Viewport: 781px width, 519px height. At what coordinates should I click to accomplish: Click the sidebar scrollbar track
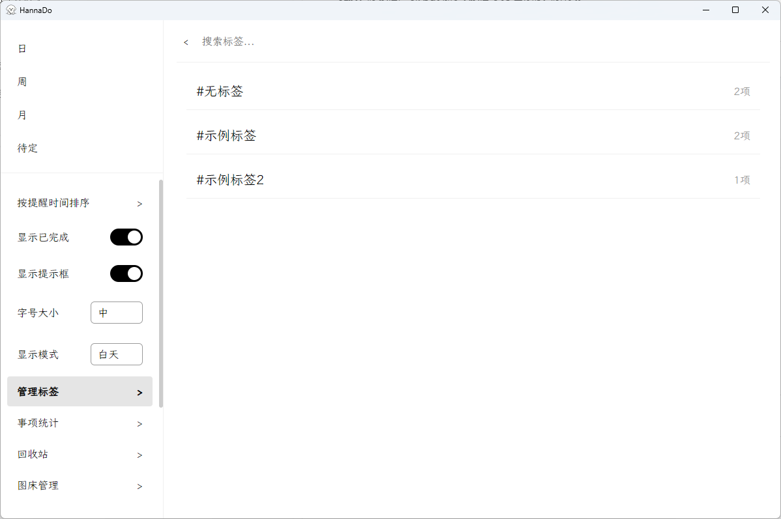tap(161, 293)
